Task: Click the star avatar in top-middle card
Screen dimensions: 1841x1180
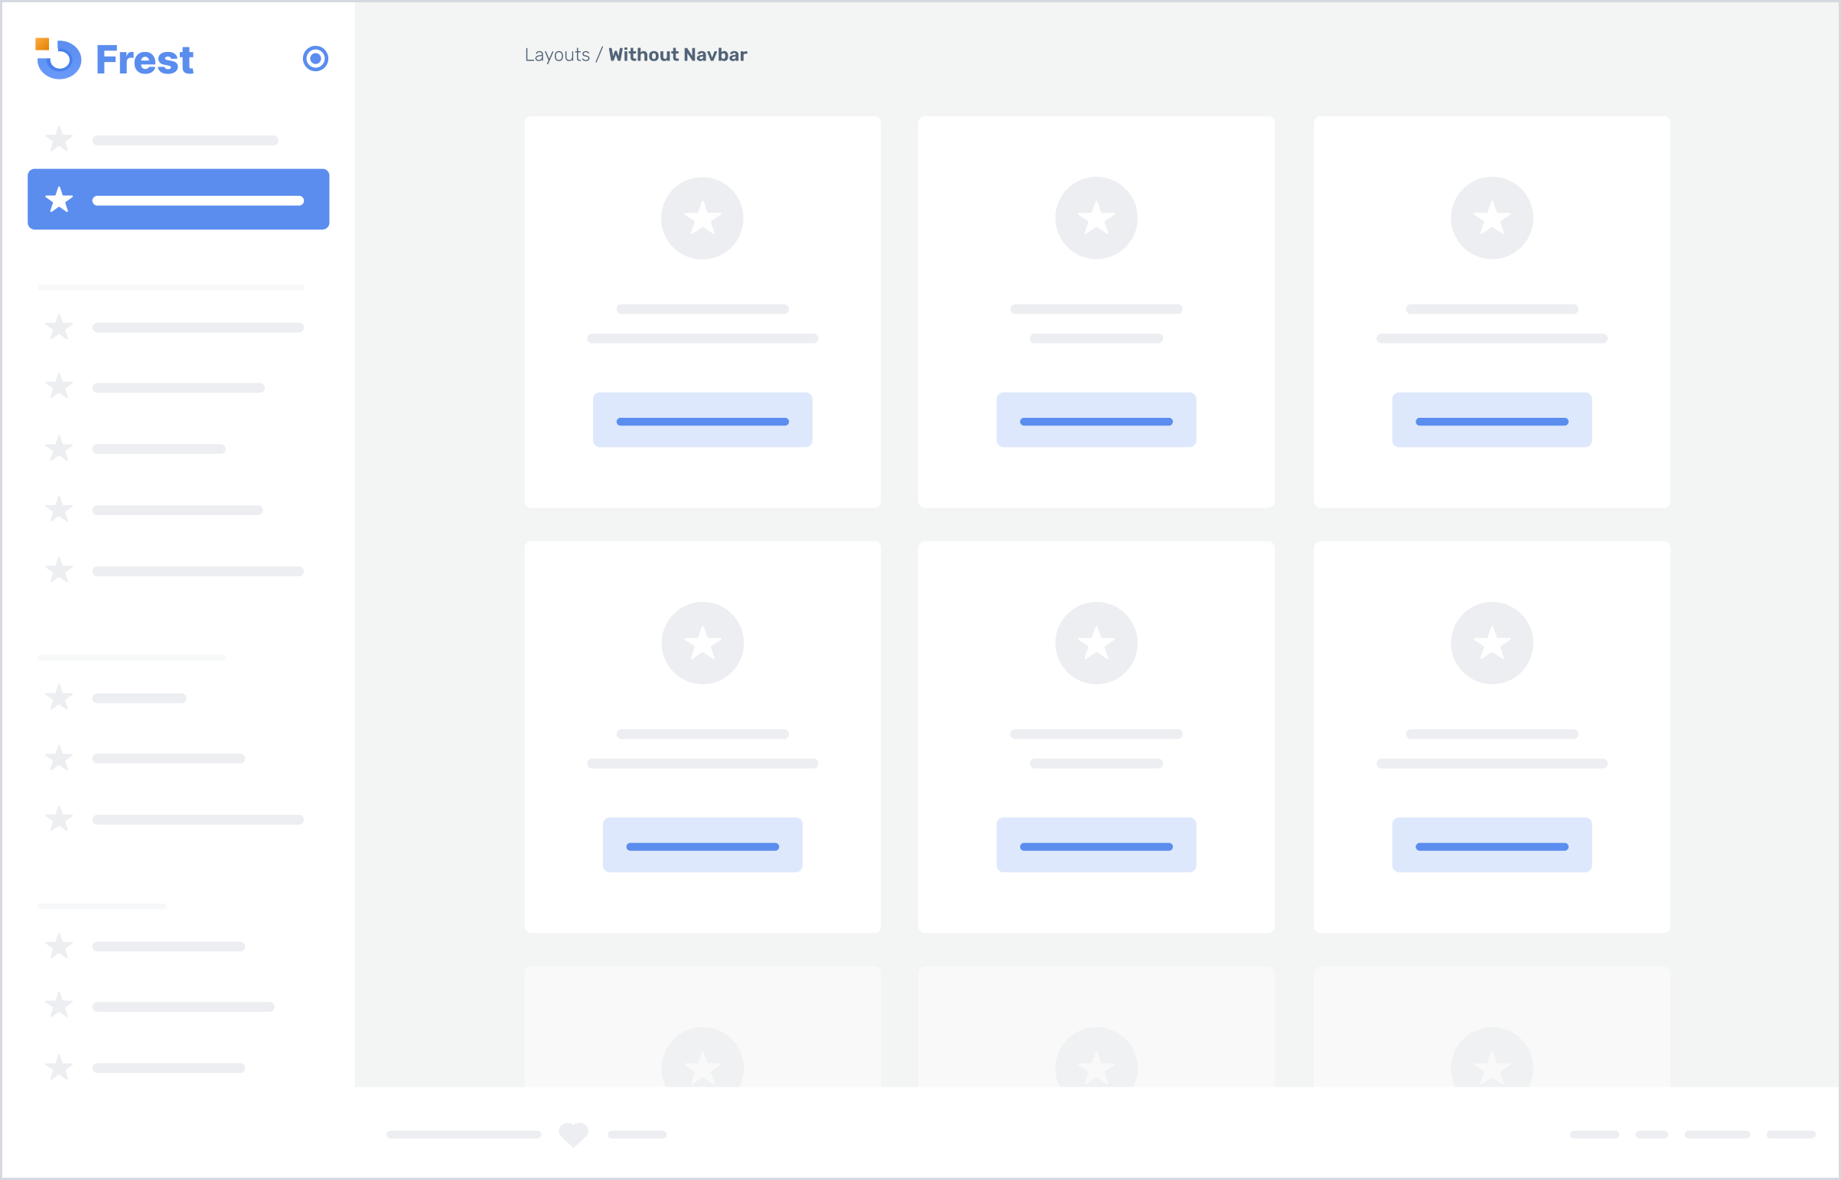Action: tap(1096, 218)
